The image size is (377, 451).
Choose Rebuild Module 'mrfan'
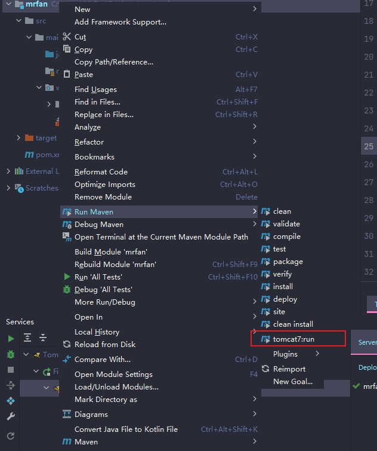coord(115,265)
